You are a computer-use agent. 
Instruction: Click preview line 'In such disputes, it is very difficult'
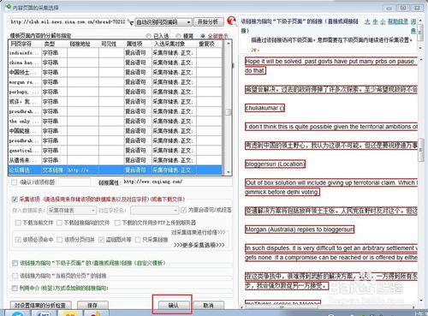(x=331, y=248)
